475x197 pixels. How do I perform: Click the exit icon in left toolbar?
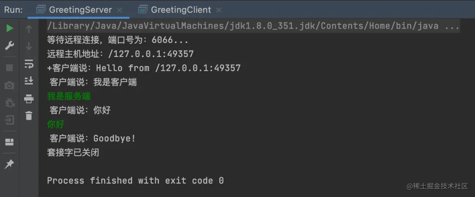pos(10,120)
